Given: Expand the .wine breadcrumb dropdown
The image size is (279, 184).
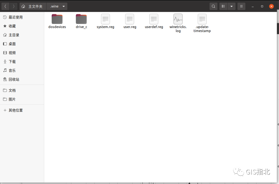Looking at the screenshot, I should tap(64, 6).
